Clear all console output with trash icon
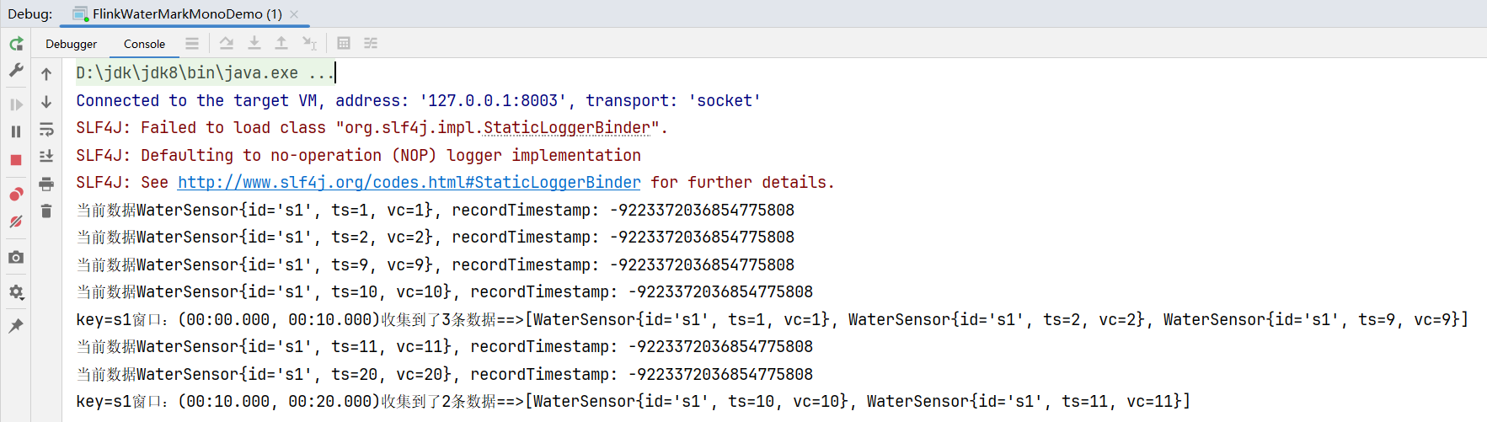The width and height of the screenshot is (1487, 422). [x=46, y=211]
